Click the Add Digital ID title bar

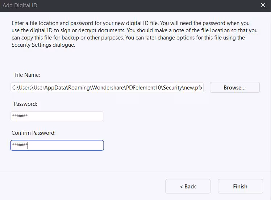click(109, 5)
